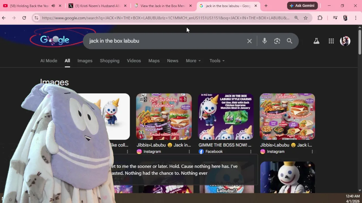Switch to View the Jack in the Box tab
Image resolution: width=362 pixels, height=203 pixels.
(x=162, y=6)
